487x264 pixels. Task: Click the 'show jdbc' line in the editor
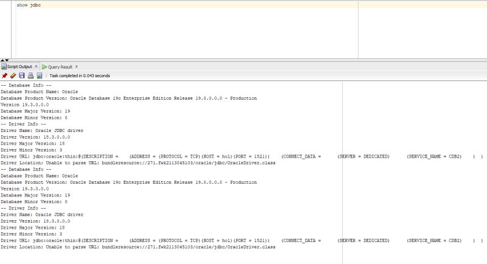coord(29,5)
